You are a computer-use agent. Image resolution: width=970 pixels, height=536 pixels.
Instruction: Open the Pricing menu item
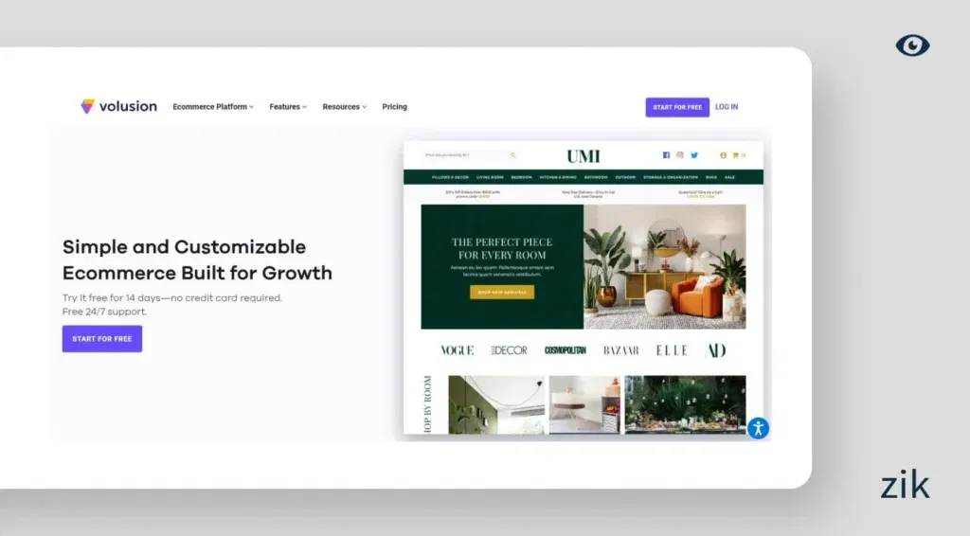click(x=394, y=107)
